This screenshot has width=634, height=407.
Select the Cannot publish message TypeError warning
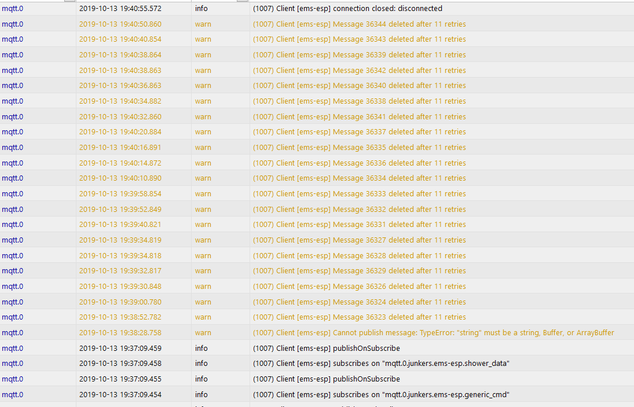(434, 333)
